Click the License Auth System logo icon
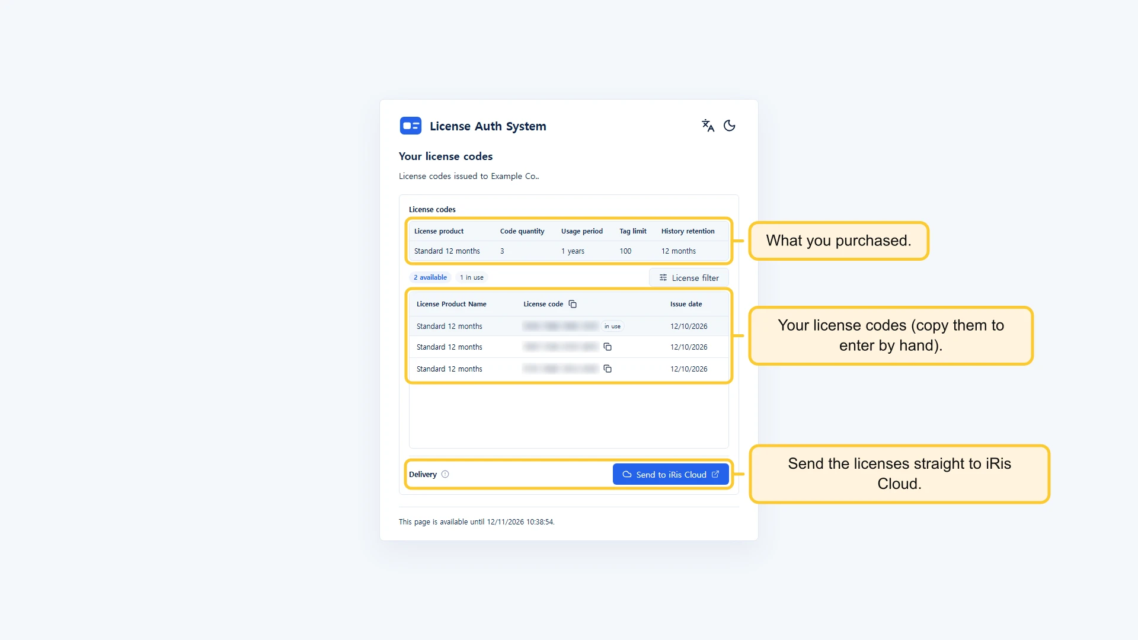 [x=411, y=126]
